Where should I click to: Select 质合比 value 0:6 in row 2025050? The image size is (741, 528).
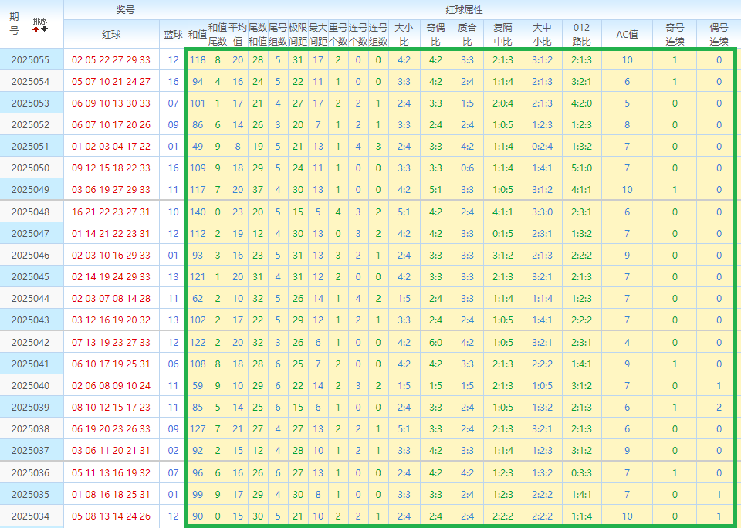pos(468,168)
